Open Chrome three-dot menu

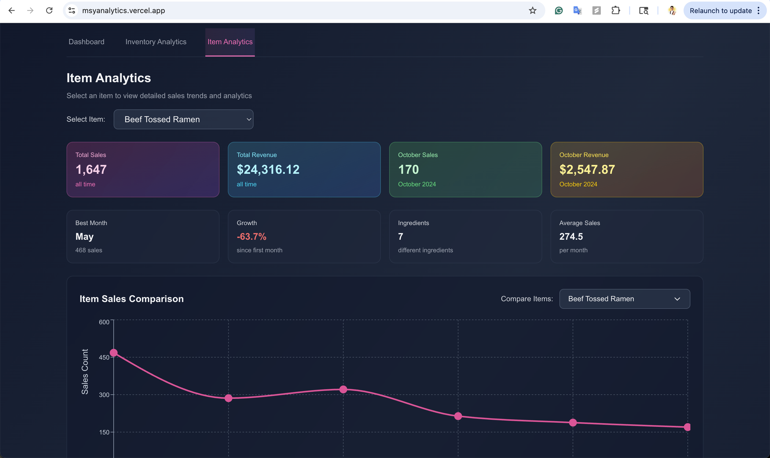(x=758, y=10)
